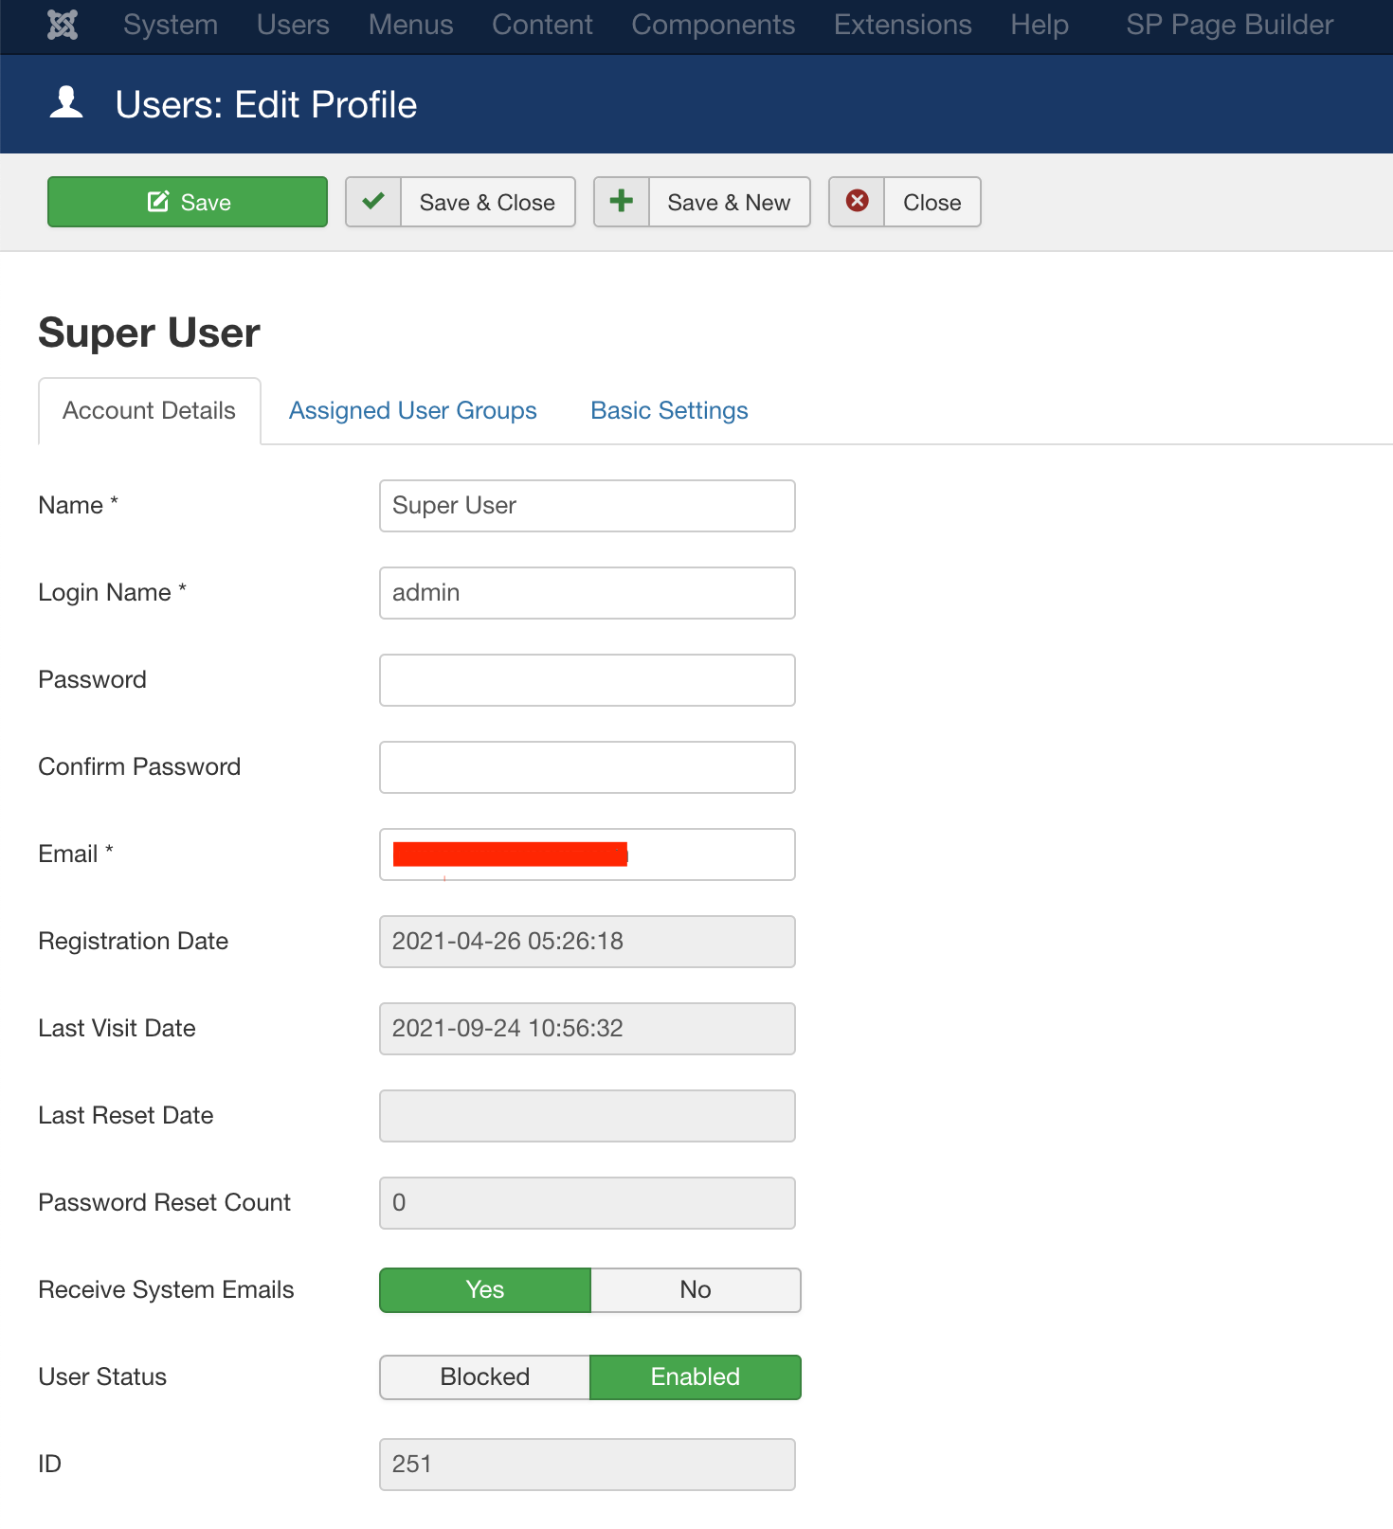Image resolution: width=1393 pixels, height=1529 pixels.
Task: Click the Name label
Action: 79,505
